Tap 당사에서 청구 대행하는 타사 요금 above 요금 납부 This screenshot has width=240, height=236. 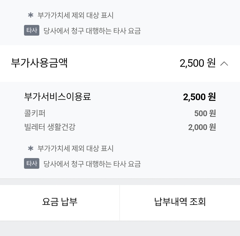[92, 164]
